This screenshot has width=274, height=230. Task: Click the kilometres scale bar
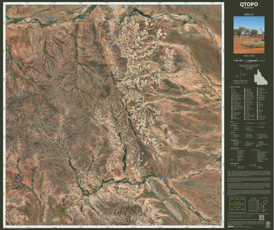point(249,60)
